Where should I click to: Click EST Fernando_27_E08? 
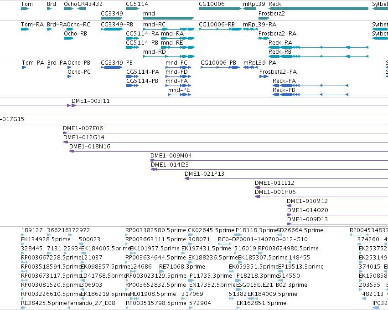68,308
